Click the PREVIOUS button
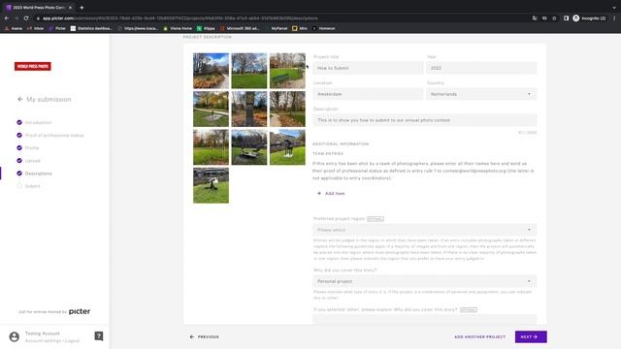The image size is (621, 349). [x=205, y=336]
